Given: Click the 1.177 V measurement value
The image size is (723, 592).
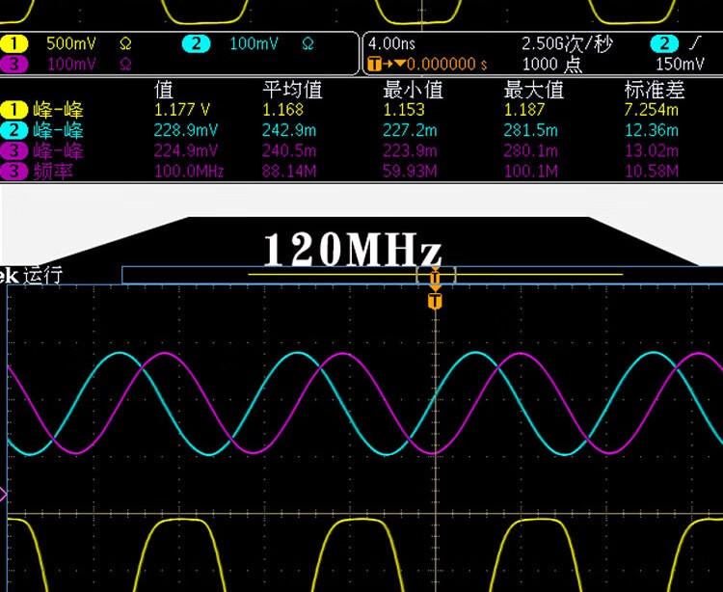Looking at the screenshot, I should coord(182,110).
